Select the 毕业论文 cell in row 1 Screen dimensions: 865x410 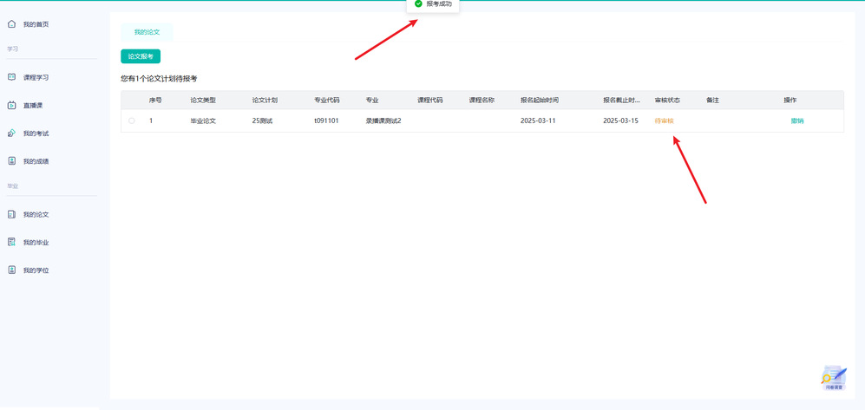click(203, 120)
